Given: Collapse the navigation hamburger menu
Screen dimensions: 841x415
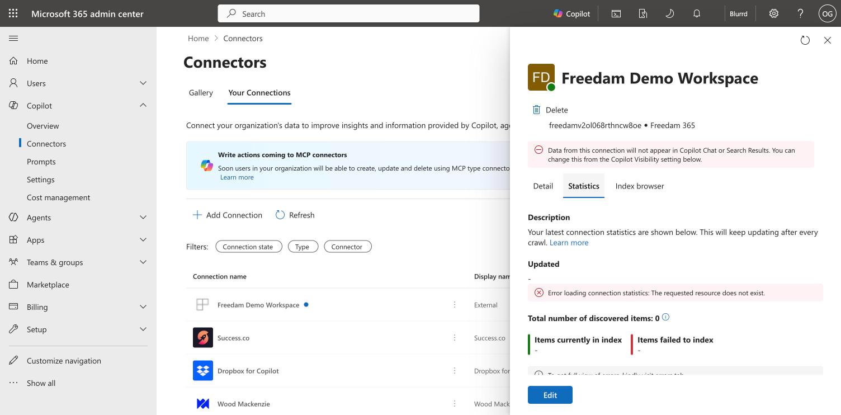Looking at the screenshot, I should coord(13,38).
